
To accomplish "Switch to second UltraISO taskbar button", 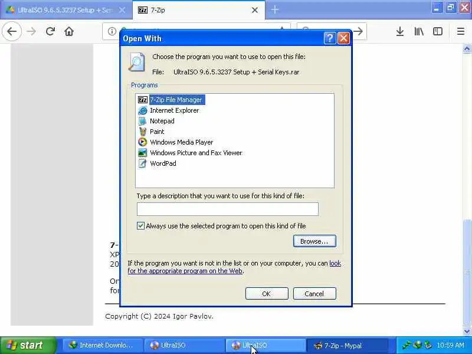I will [x=265, y=345].
